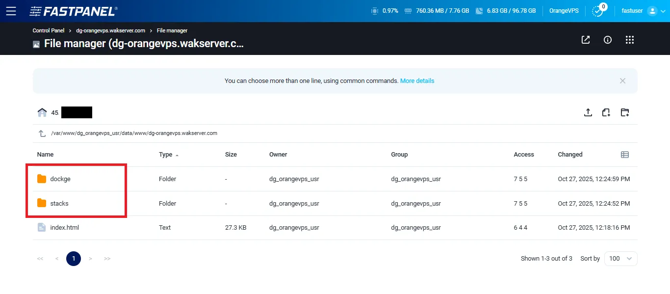This screenshot has width=670, height=294.
Task: Click the hamburger menu at top left
Action: (x=12, y=11)
